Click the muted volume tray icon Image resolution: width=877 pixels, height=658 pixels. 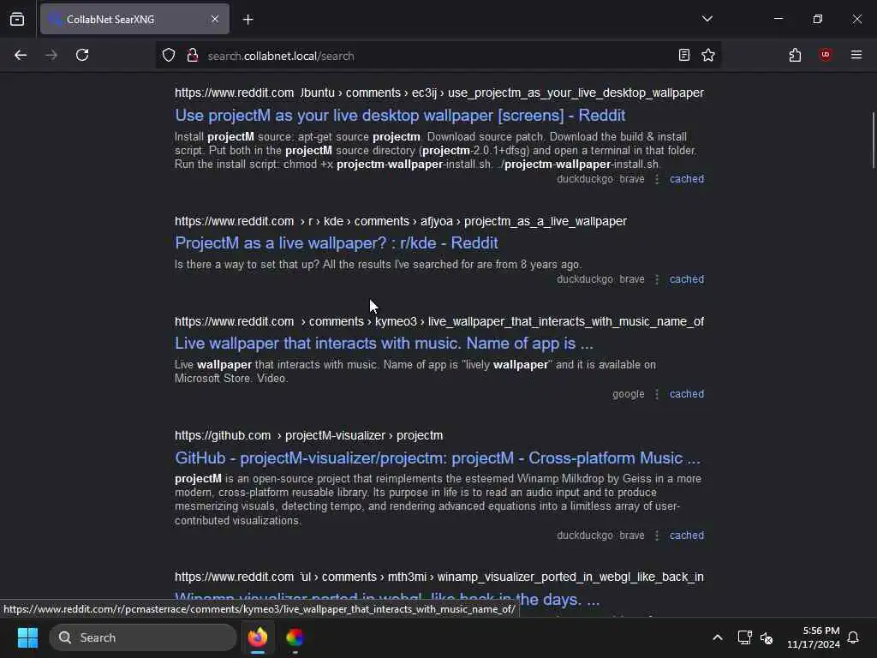(767, 637)
